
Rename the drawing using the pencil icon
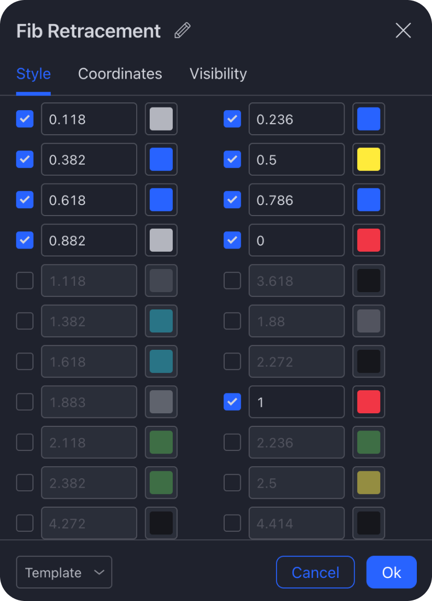(182, 31)
